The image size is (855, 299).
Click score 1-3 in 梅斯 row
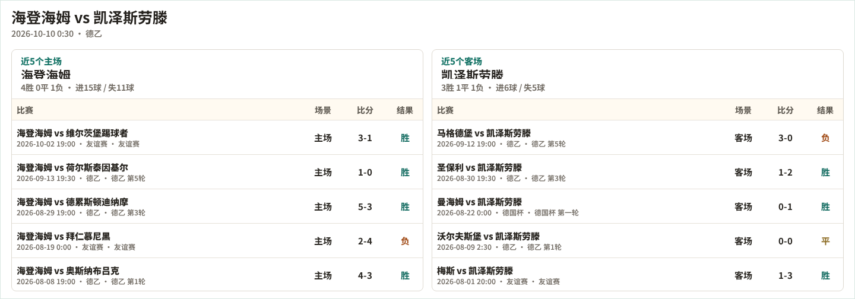786,275
